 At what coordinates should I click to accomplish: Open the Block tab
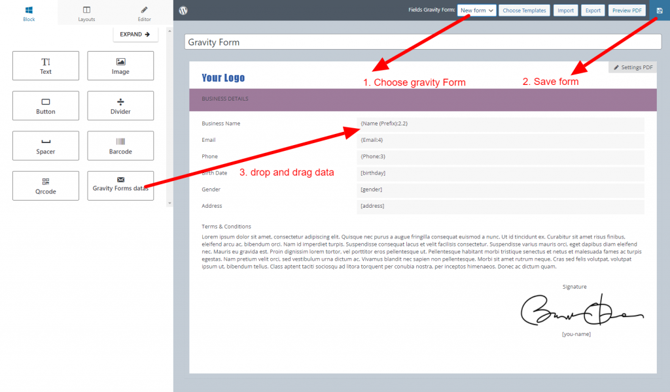pos(29,13)
